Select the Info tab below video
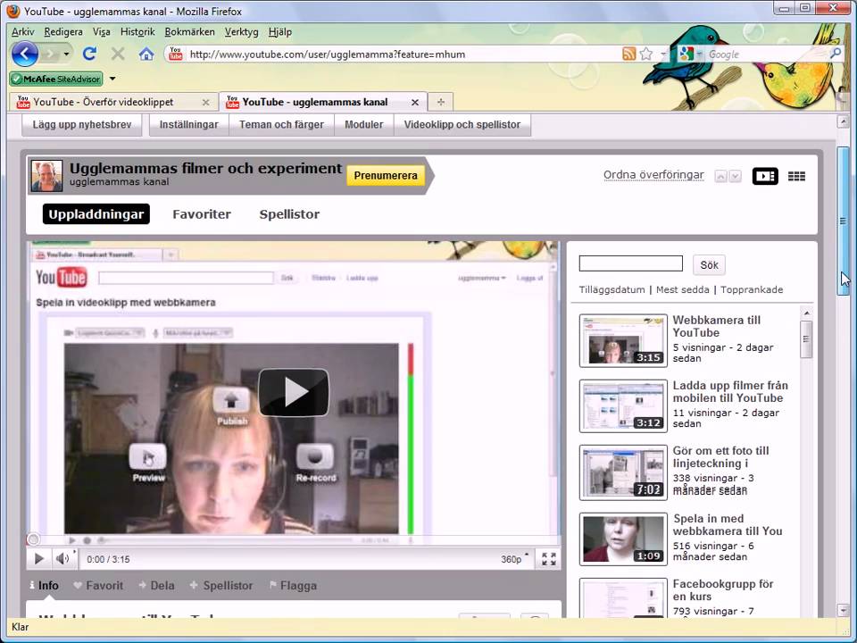Image resolution: width=857 pixels, height=643 pixels. [44, 585]
